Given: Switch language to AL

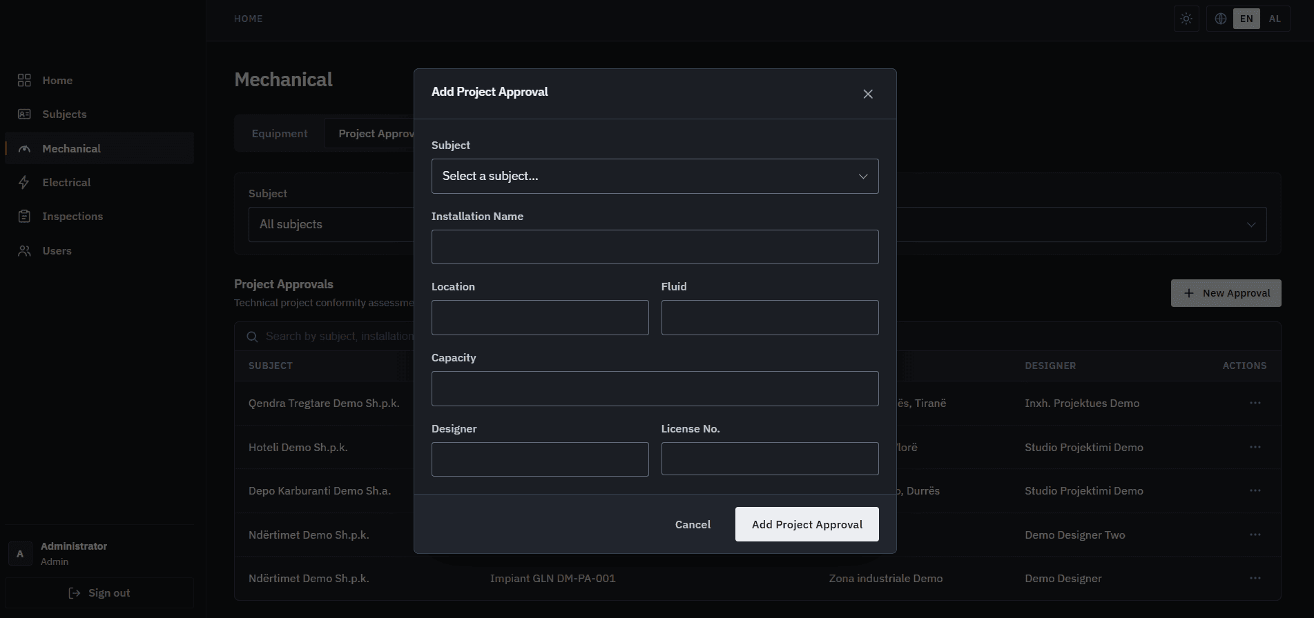Looking at the screenshot, I should (1275, 19).
